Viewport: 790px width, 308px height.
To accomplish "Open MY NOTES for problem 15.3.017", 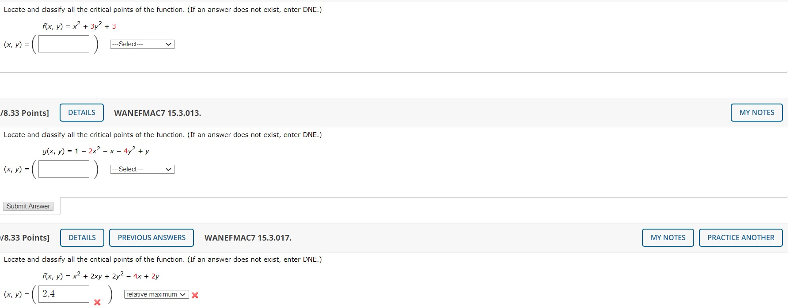I will tap(667, 237).
